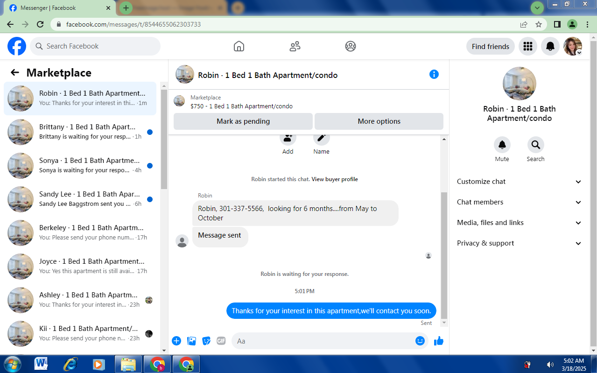
Task: Share this page from the address bar
Action: pyautogui.click(x=524, y=24)
